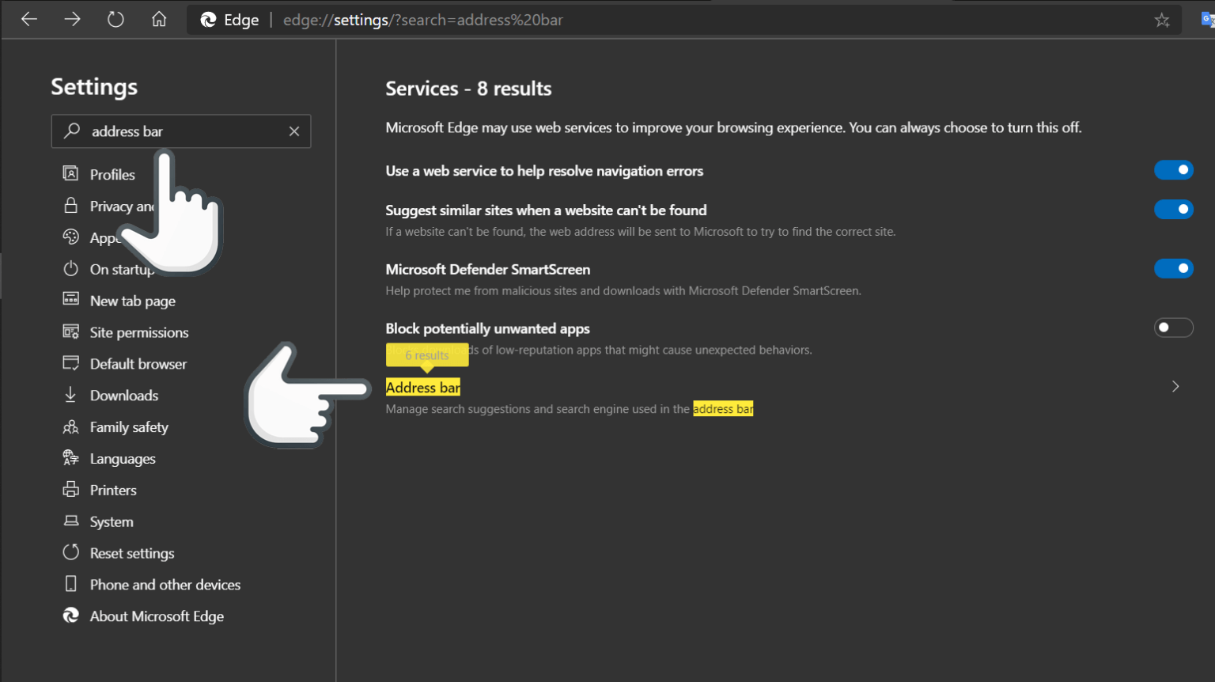The image size is (1215, 682).
Task: Click the Profiles icon in the sidebar
Action: [x=70, y=174]
